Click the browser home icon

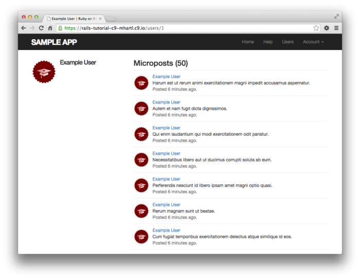pyautogui.click(x=50, y=28)
